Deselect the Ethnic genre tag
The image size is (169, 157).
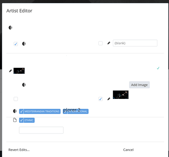[27, 120]
